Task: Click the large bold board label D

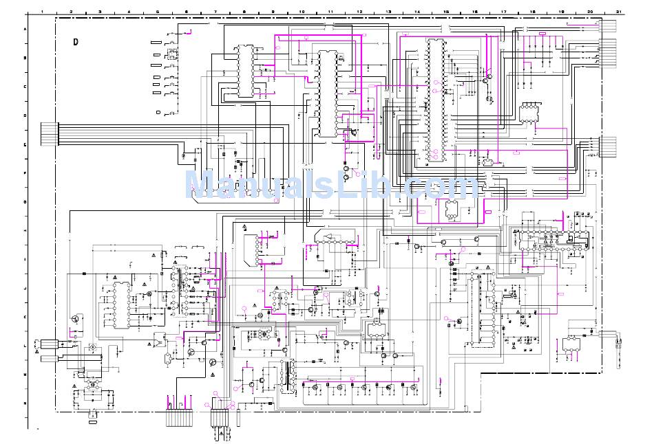Action: tap(76, 42)
